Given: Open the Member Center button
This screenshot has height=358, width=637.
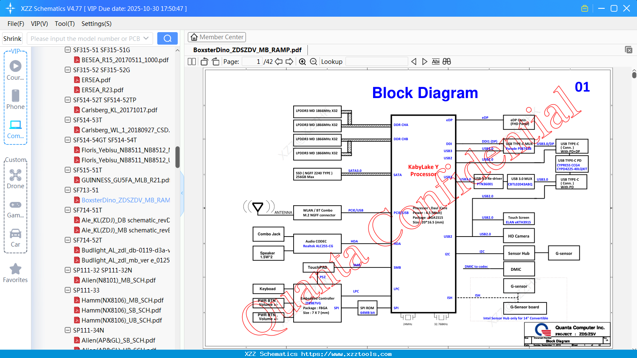Looking at the screenshot, I should pyautogui.click(x=217, y=37).
